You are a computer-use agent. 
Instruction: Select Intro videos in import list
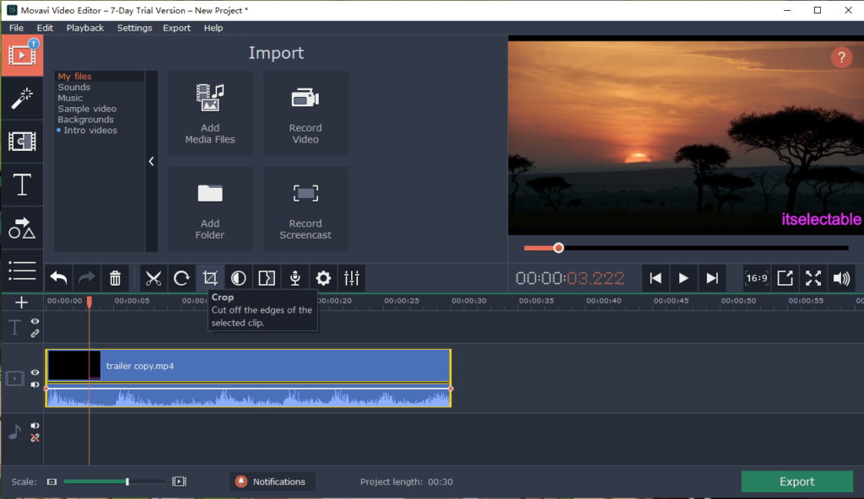[89, 131]
